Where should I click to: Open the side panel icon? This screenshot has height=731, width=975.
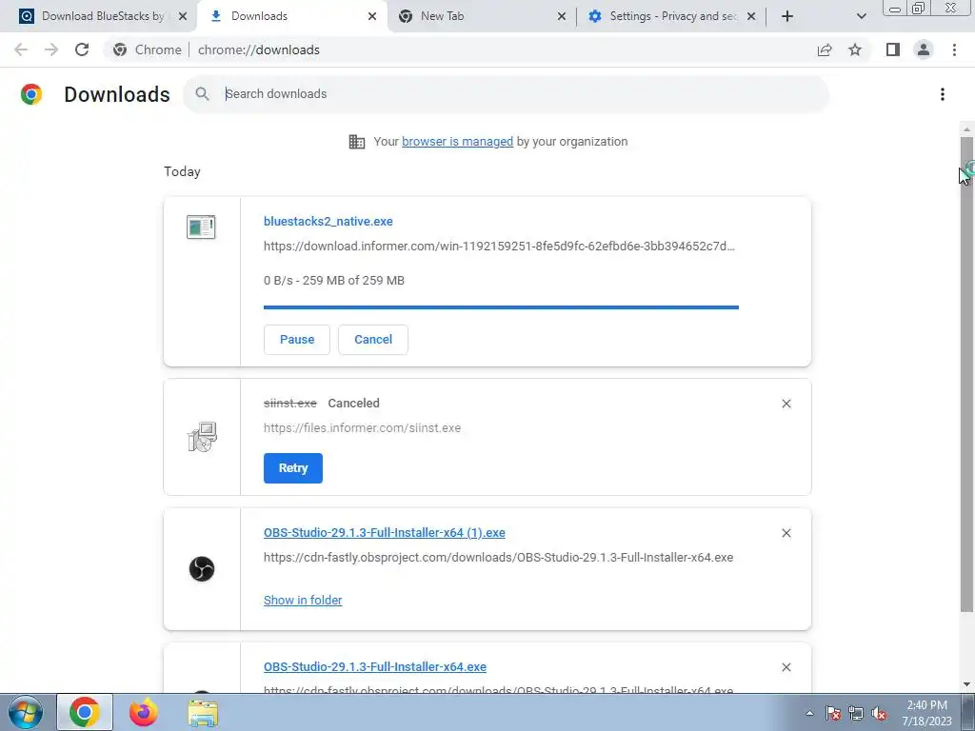click(893, 49)
